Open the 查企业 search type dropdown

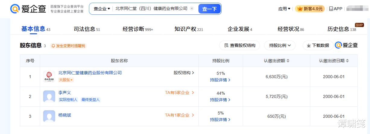(102, 9)
